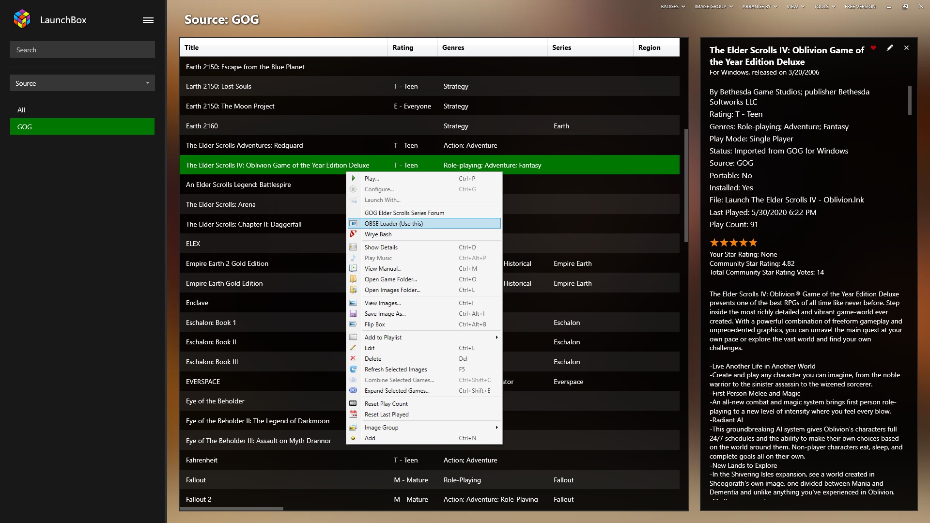The image size is (930, 523).
Task: Click the Refresh Selected Images icon
Action: pyautogui.click(x=353, y=369)
